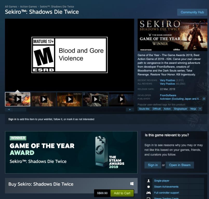The width and height of the screenshot is (209, 199).
Task: Click the Sign in button
Action: point(153,165)
